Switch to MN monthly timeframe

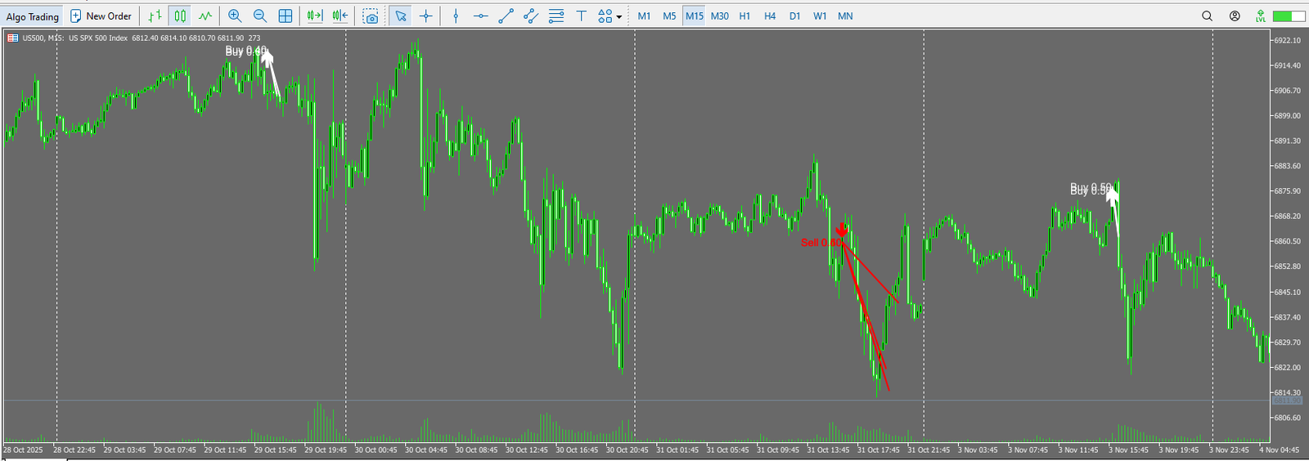click(846, 16)
